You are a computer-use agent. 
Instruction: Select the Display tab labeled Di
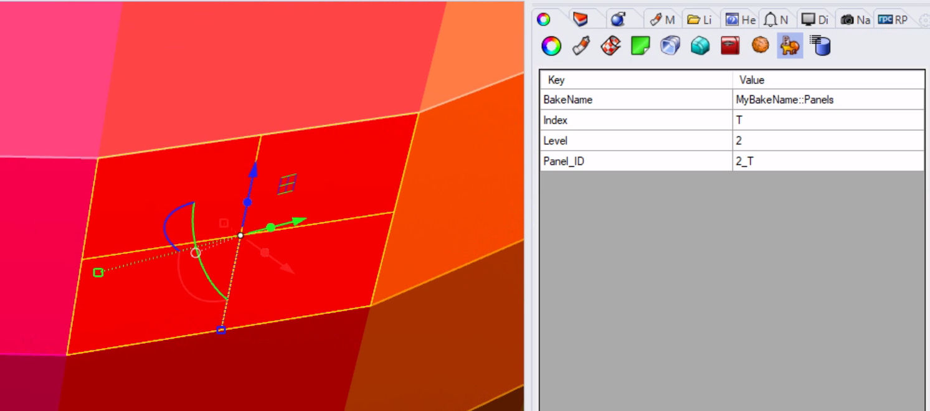click(x=815, y=19)
